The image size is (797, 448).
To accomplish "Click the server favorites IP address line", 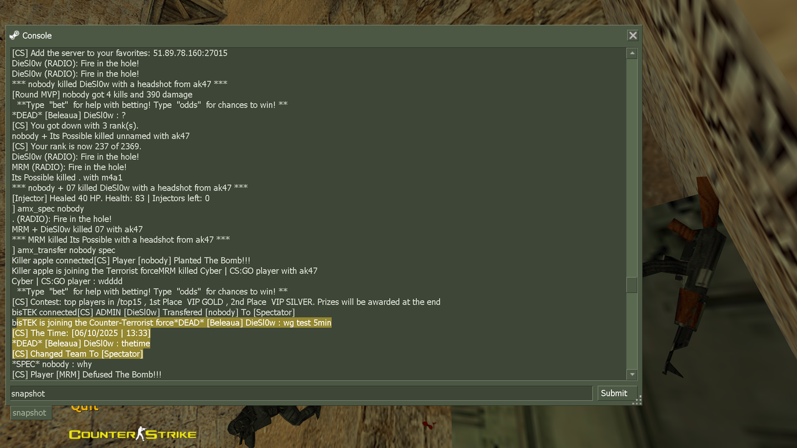I will (120, 53).
